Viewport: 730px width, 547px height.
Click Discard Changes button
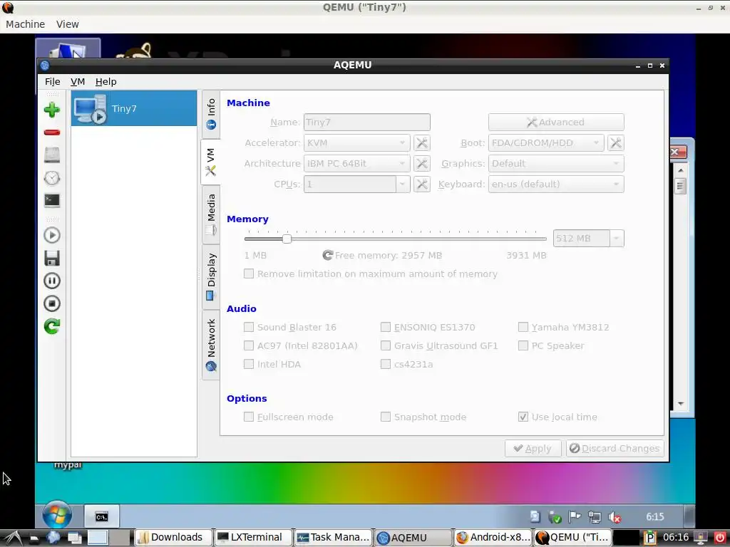[615, 449]
